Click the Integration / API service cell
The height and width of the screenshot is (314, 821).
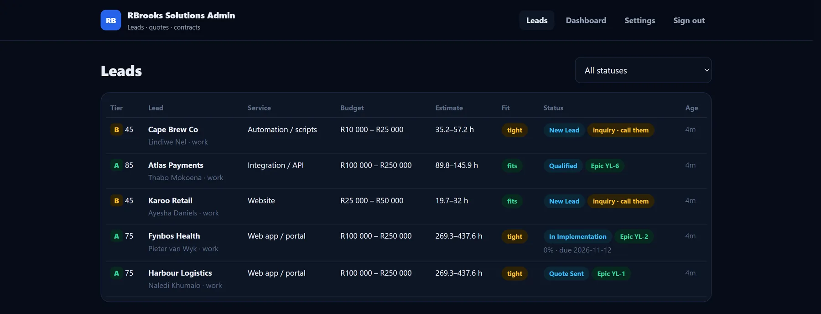[275, 165]
